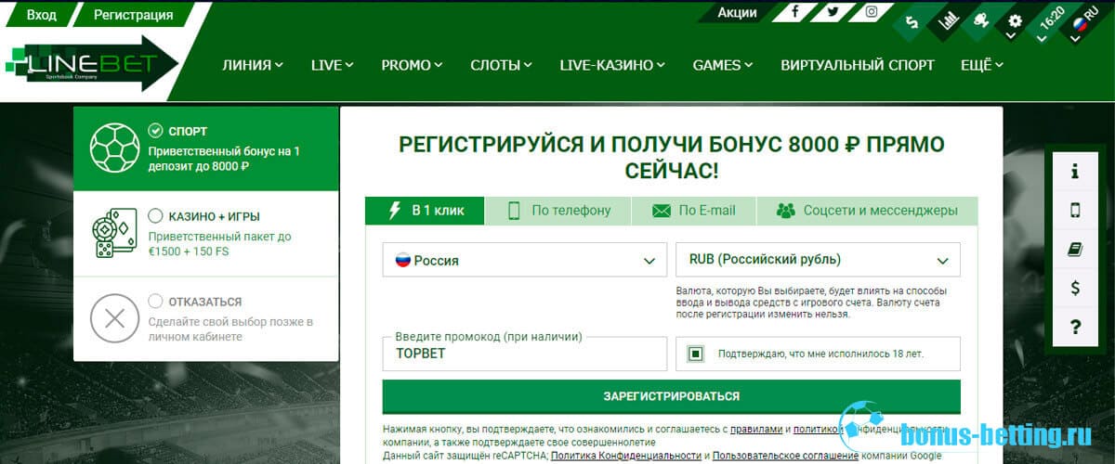Click the X decline bonus icon
1115x464 pixels.
[x=114, y=318]
